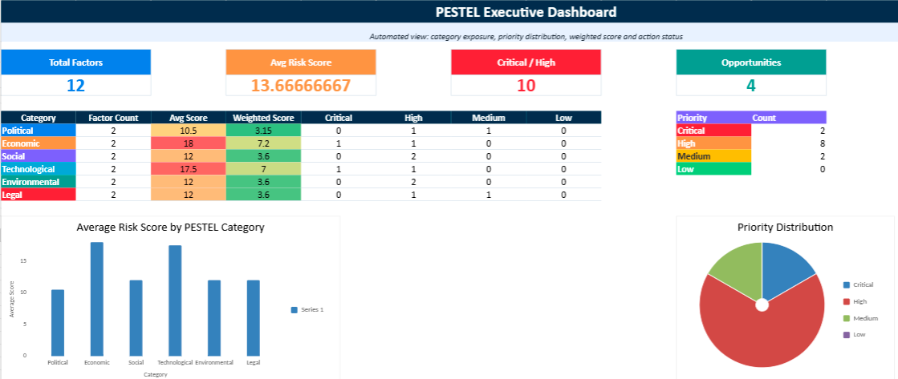The image size is (898, 379).
Task: Select the PESTEL Executive Dashboard title
Action: (x=526, y=12)
